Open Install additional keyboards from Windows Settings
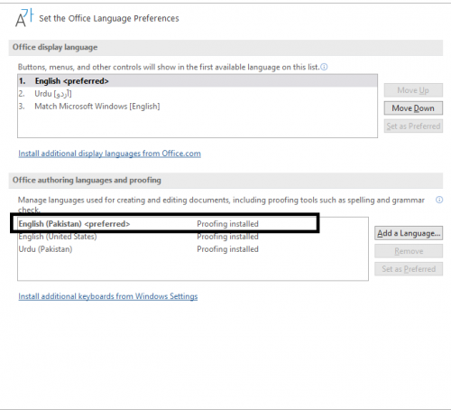Image resolution: width=451 pixels, height=410 pixels. [x=108, y=296]
